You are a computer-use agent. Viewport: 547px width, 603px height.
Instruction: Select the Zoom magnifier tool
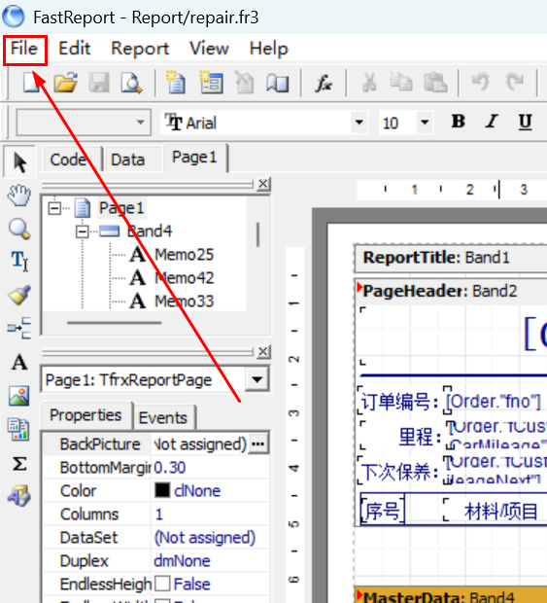coord(19,229)
